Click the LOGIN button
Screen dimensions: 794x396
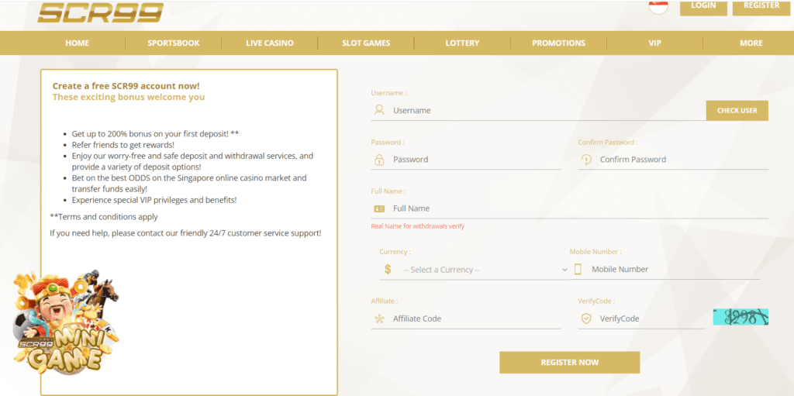tap(703, 7)
